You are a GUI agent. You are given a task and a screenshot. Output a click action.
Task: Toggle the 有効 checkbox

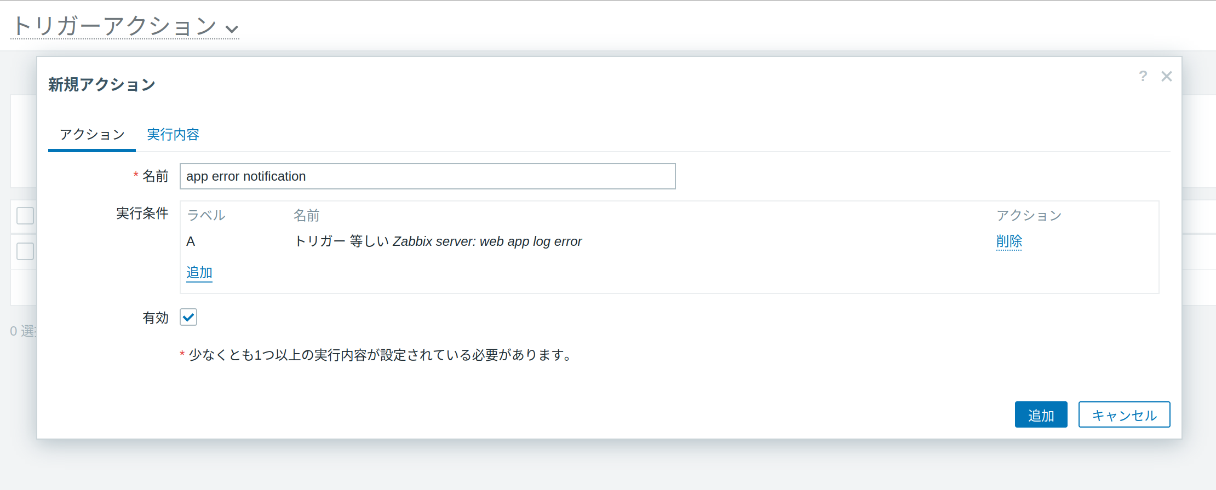click(x=188, y=317)
